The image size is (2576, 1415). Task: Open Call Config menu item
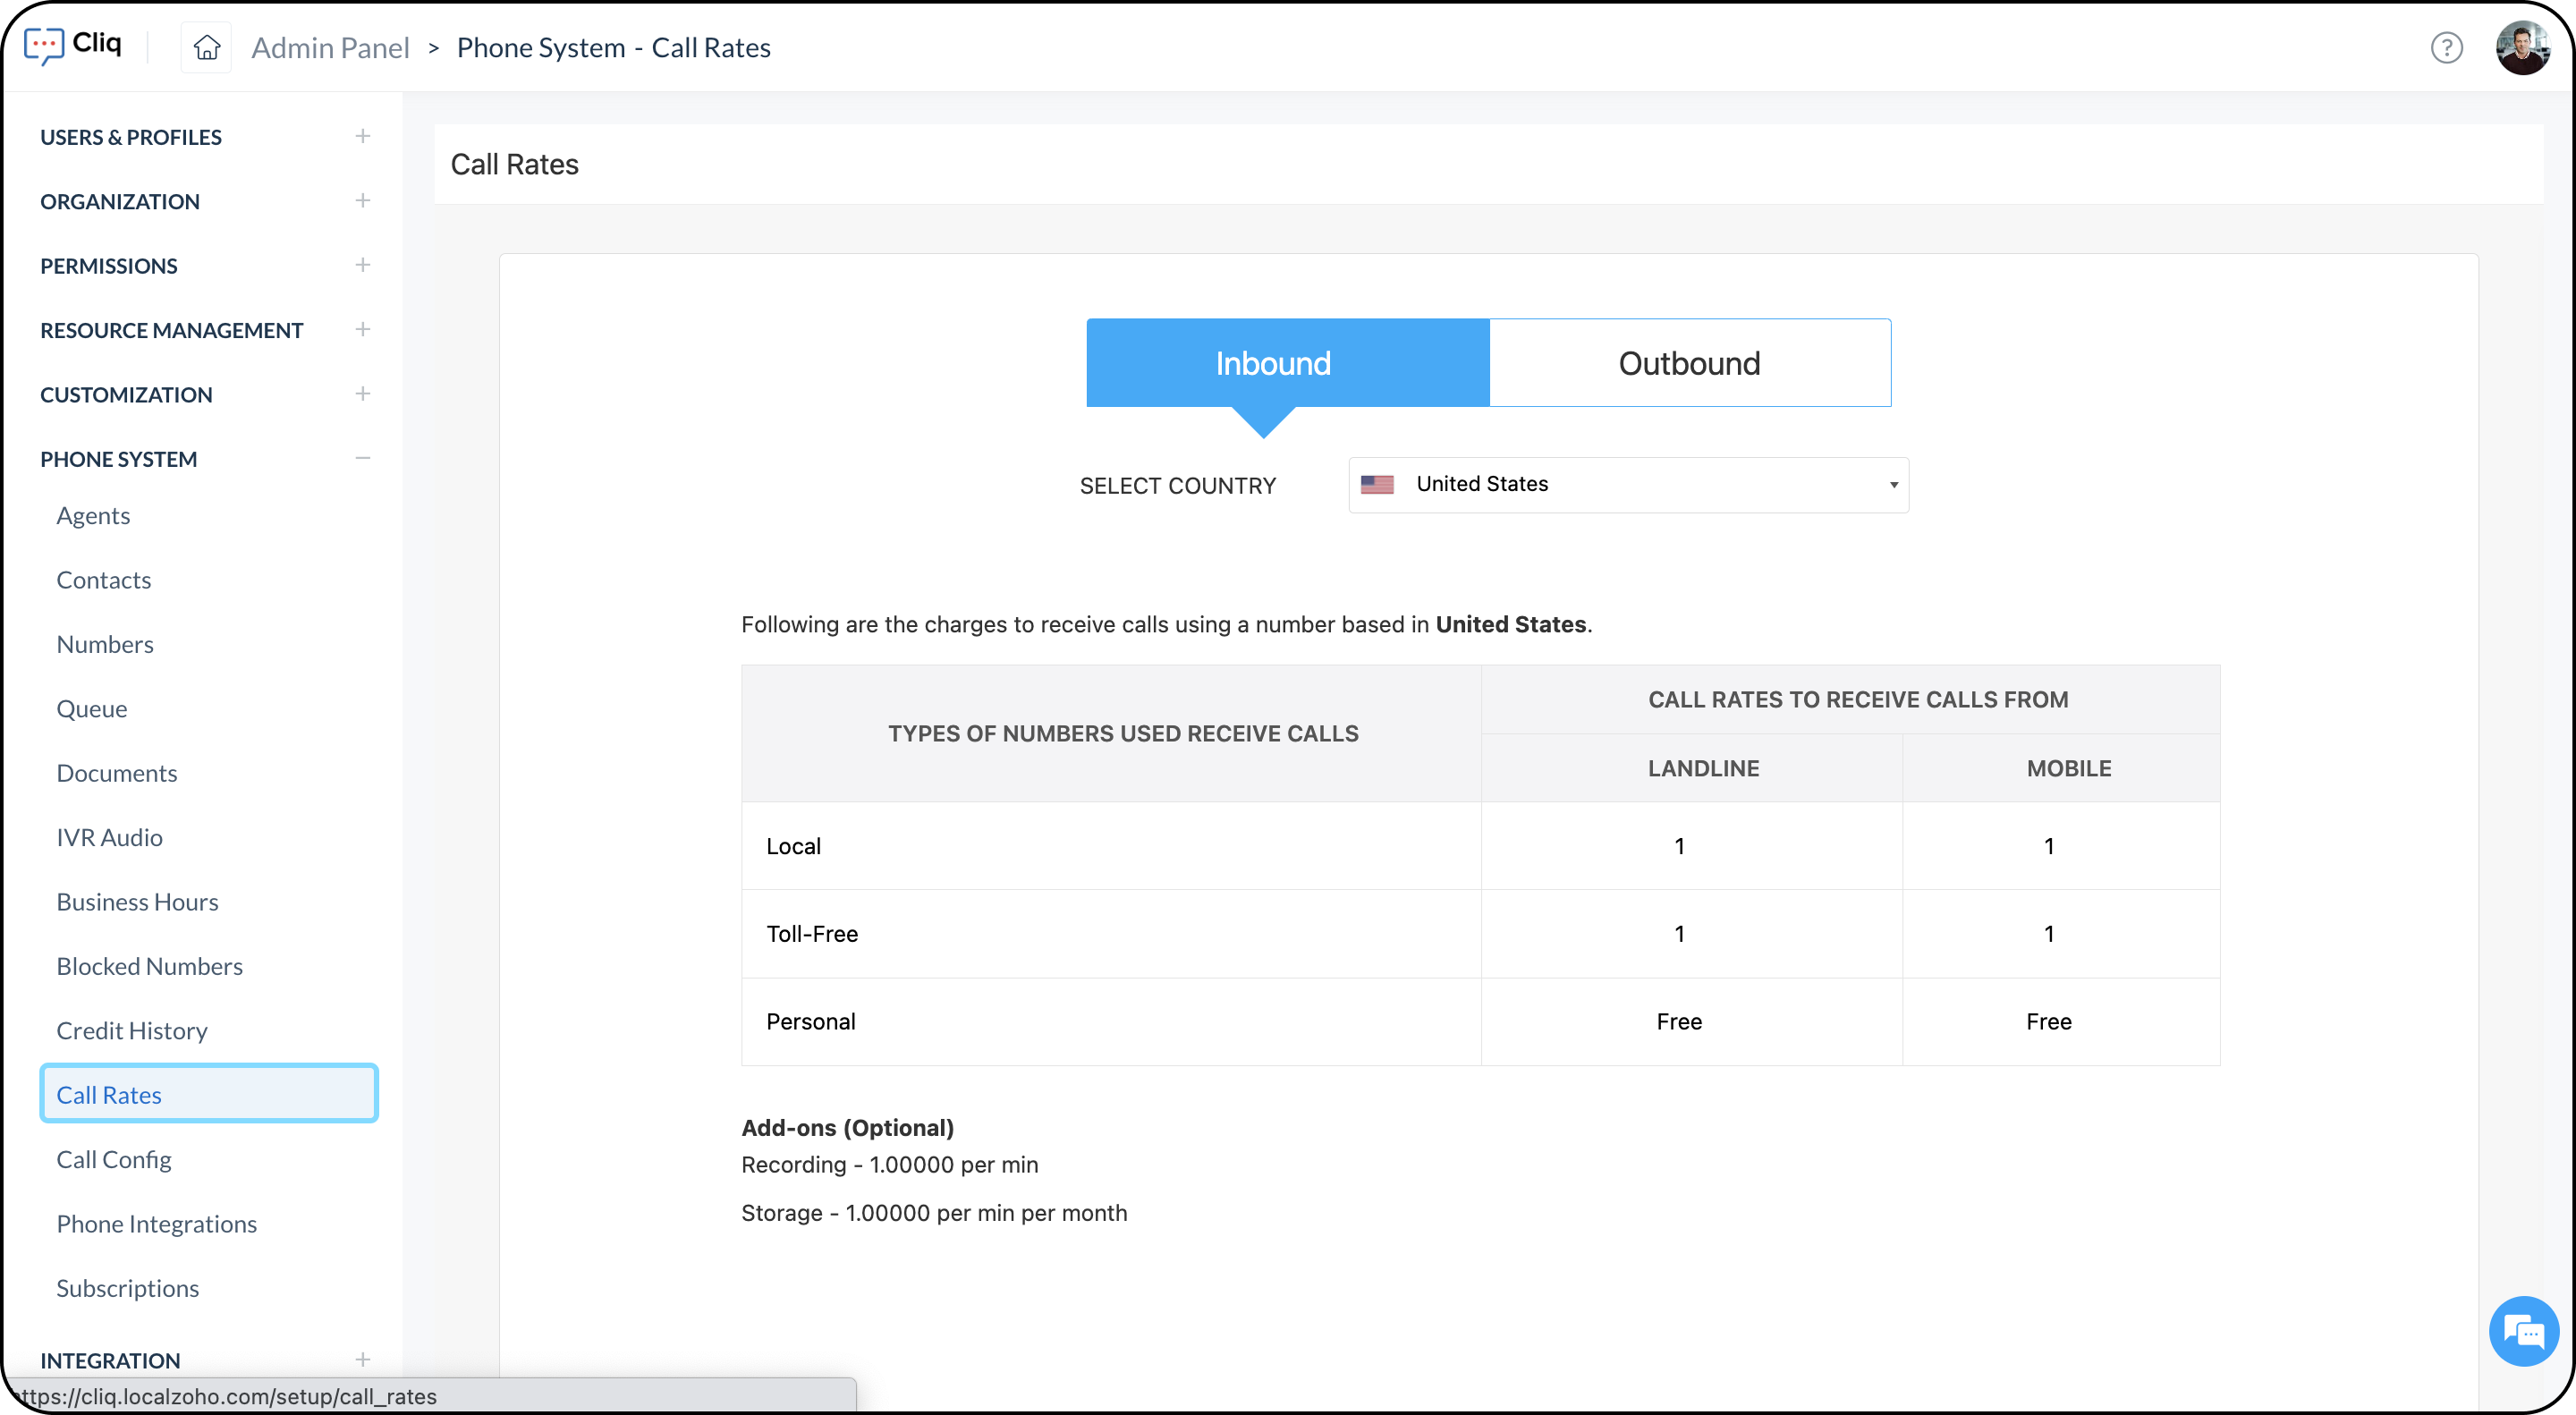114,1159
